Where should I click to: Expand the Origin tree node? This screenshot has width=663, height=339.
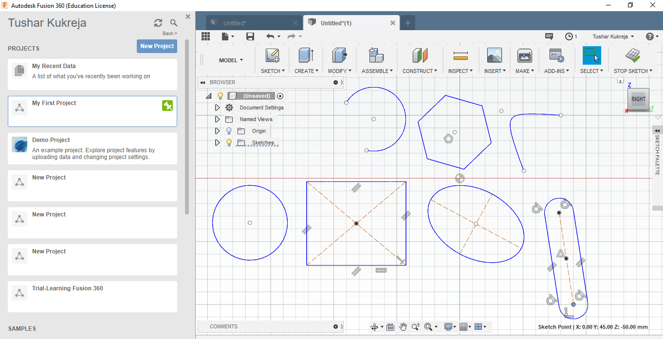[218, 131]
